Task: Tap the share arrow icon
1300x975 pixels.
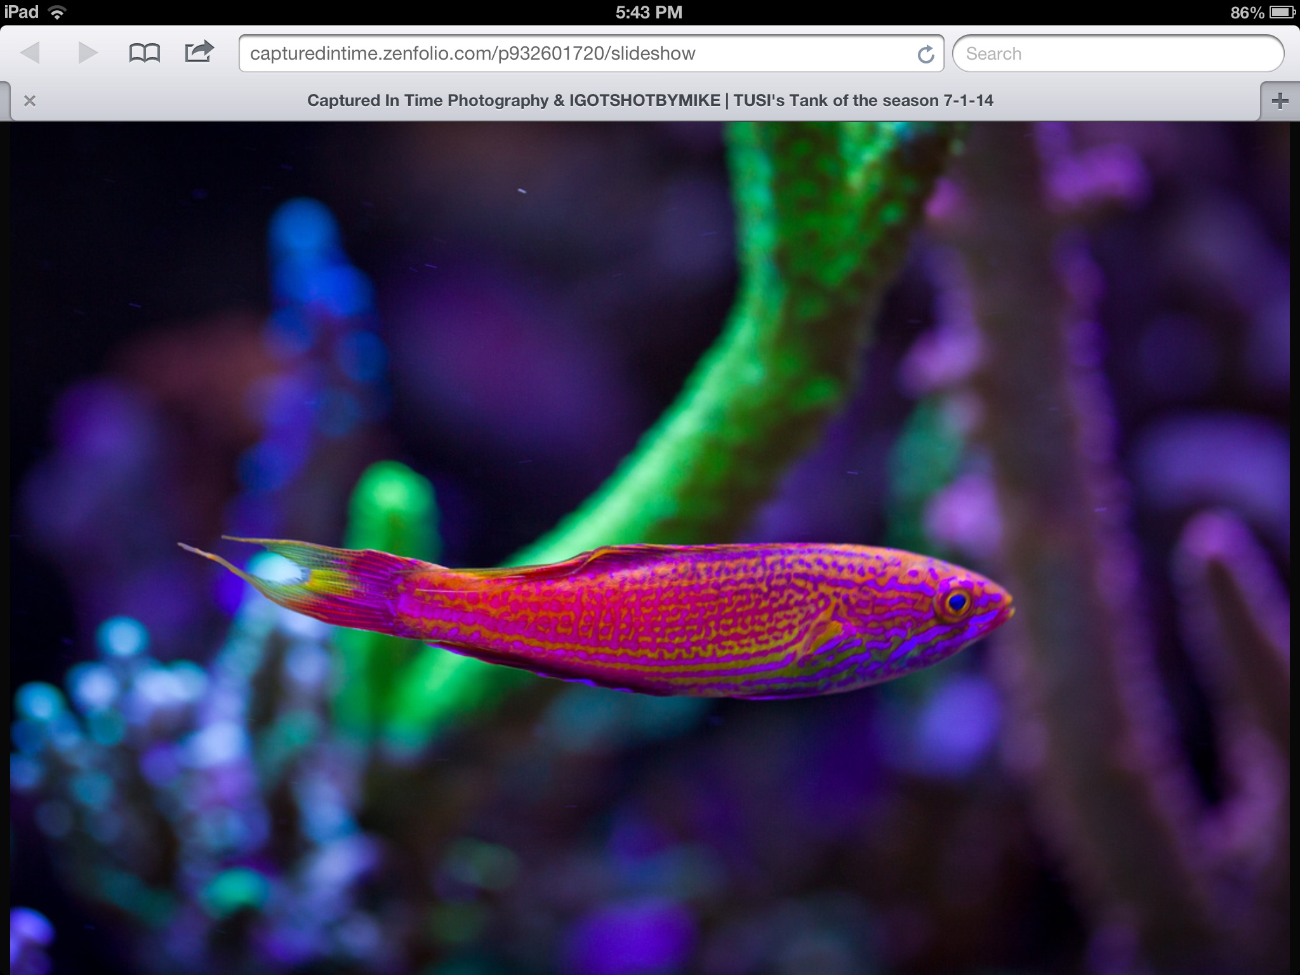Action: [199, 51]
